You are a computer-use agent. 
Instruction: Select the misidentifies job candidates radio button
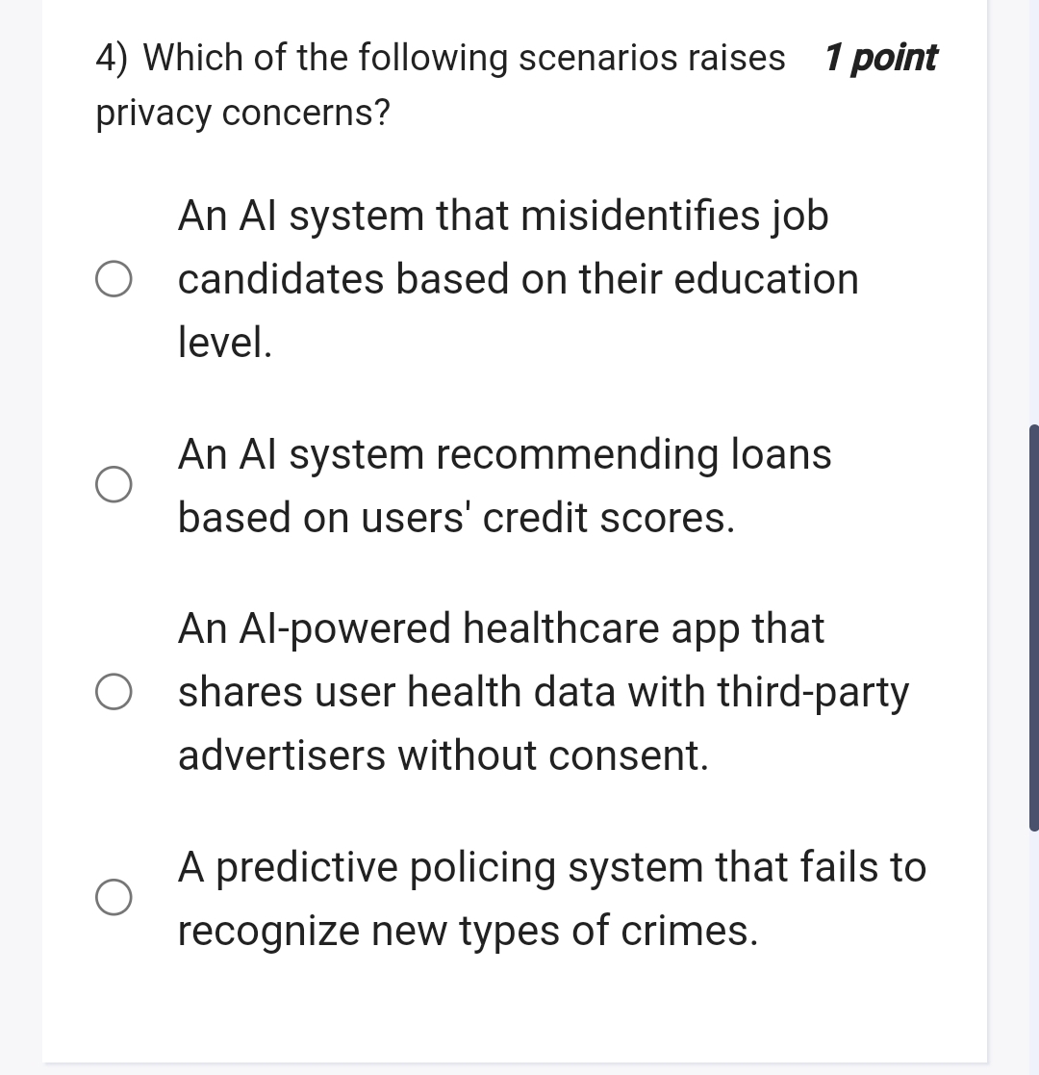(x=114, y=279)
